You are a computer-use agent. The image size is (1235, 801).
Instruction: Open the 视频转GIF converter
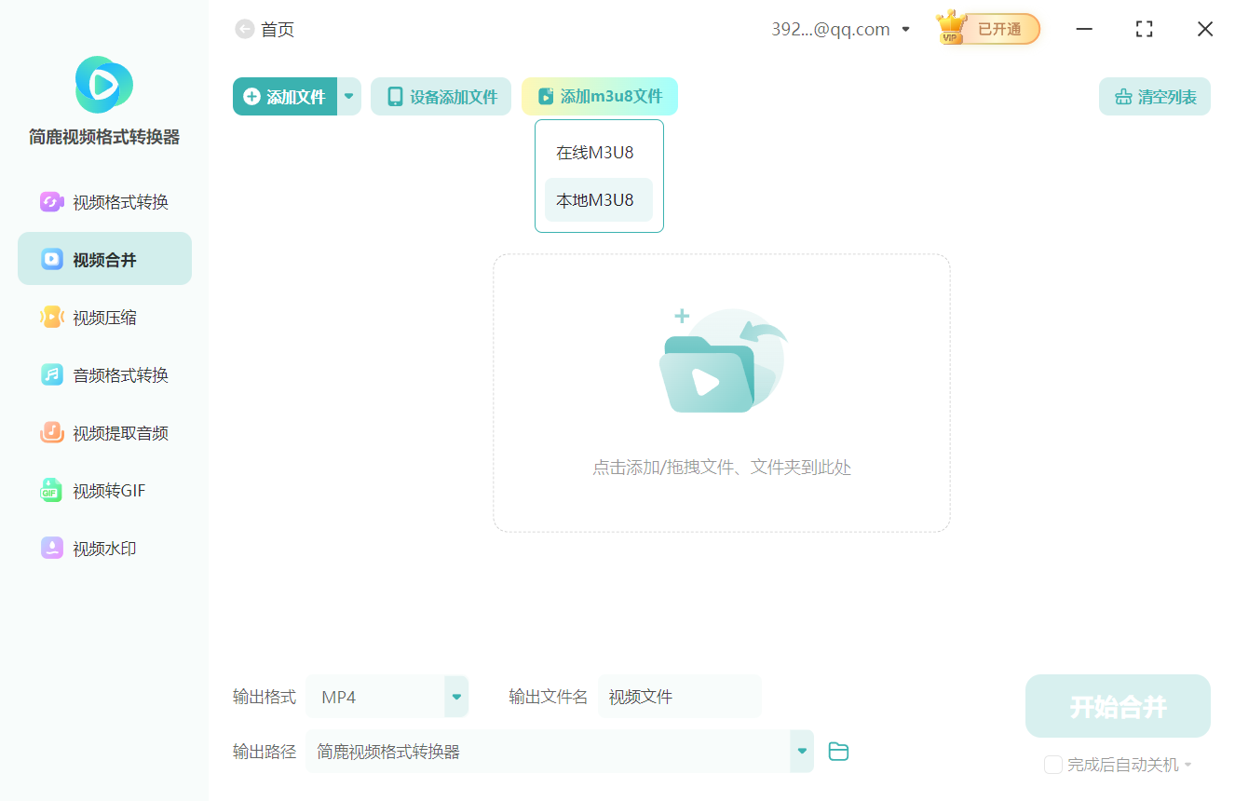(102, 491)
